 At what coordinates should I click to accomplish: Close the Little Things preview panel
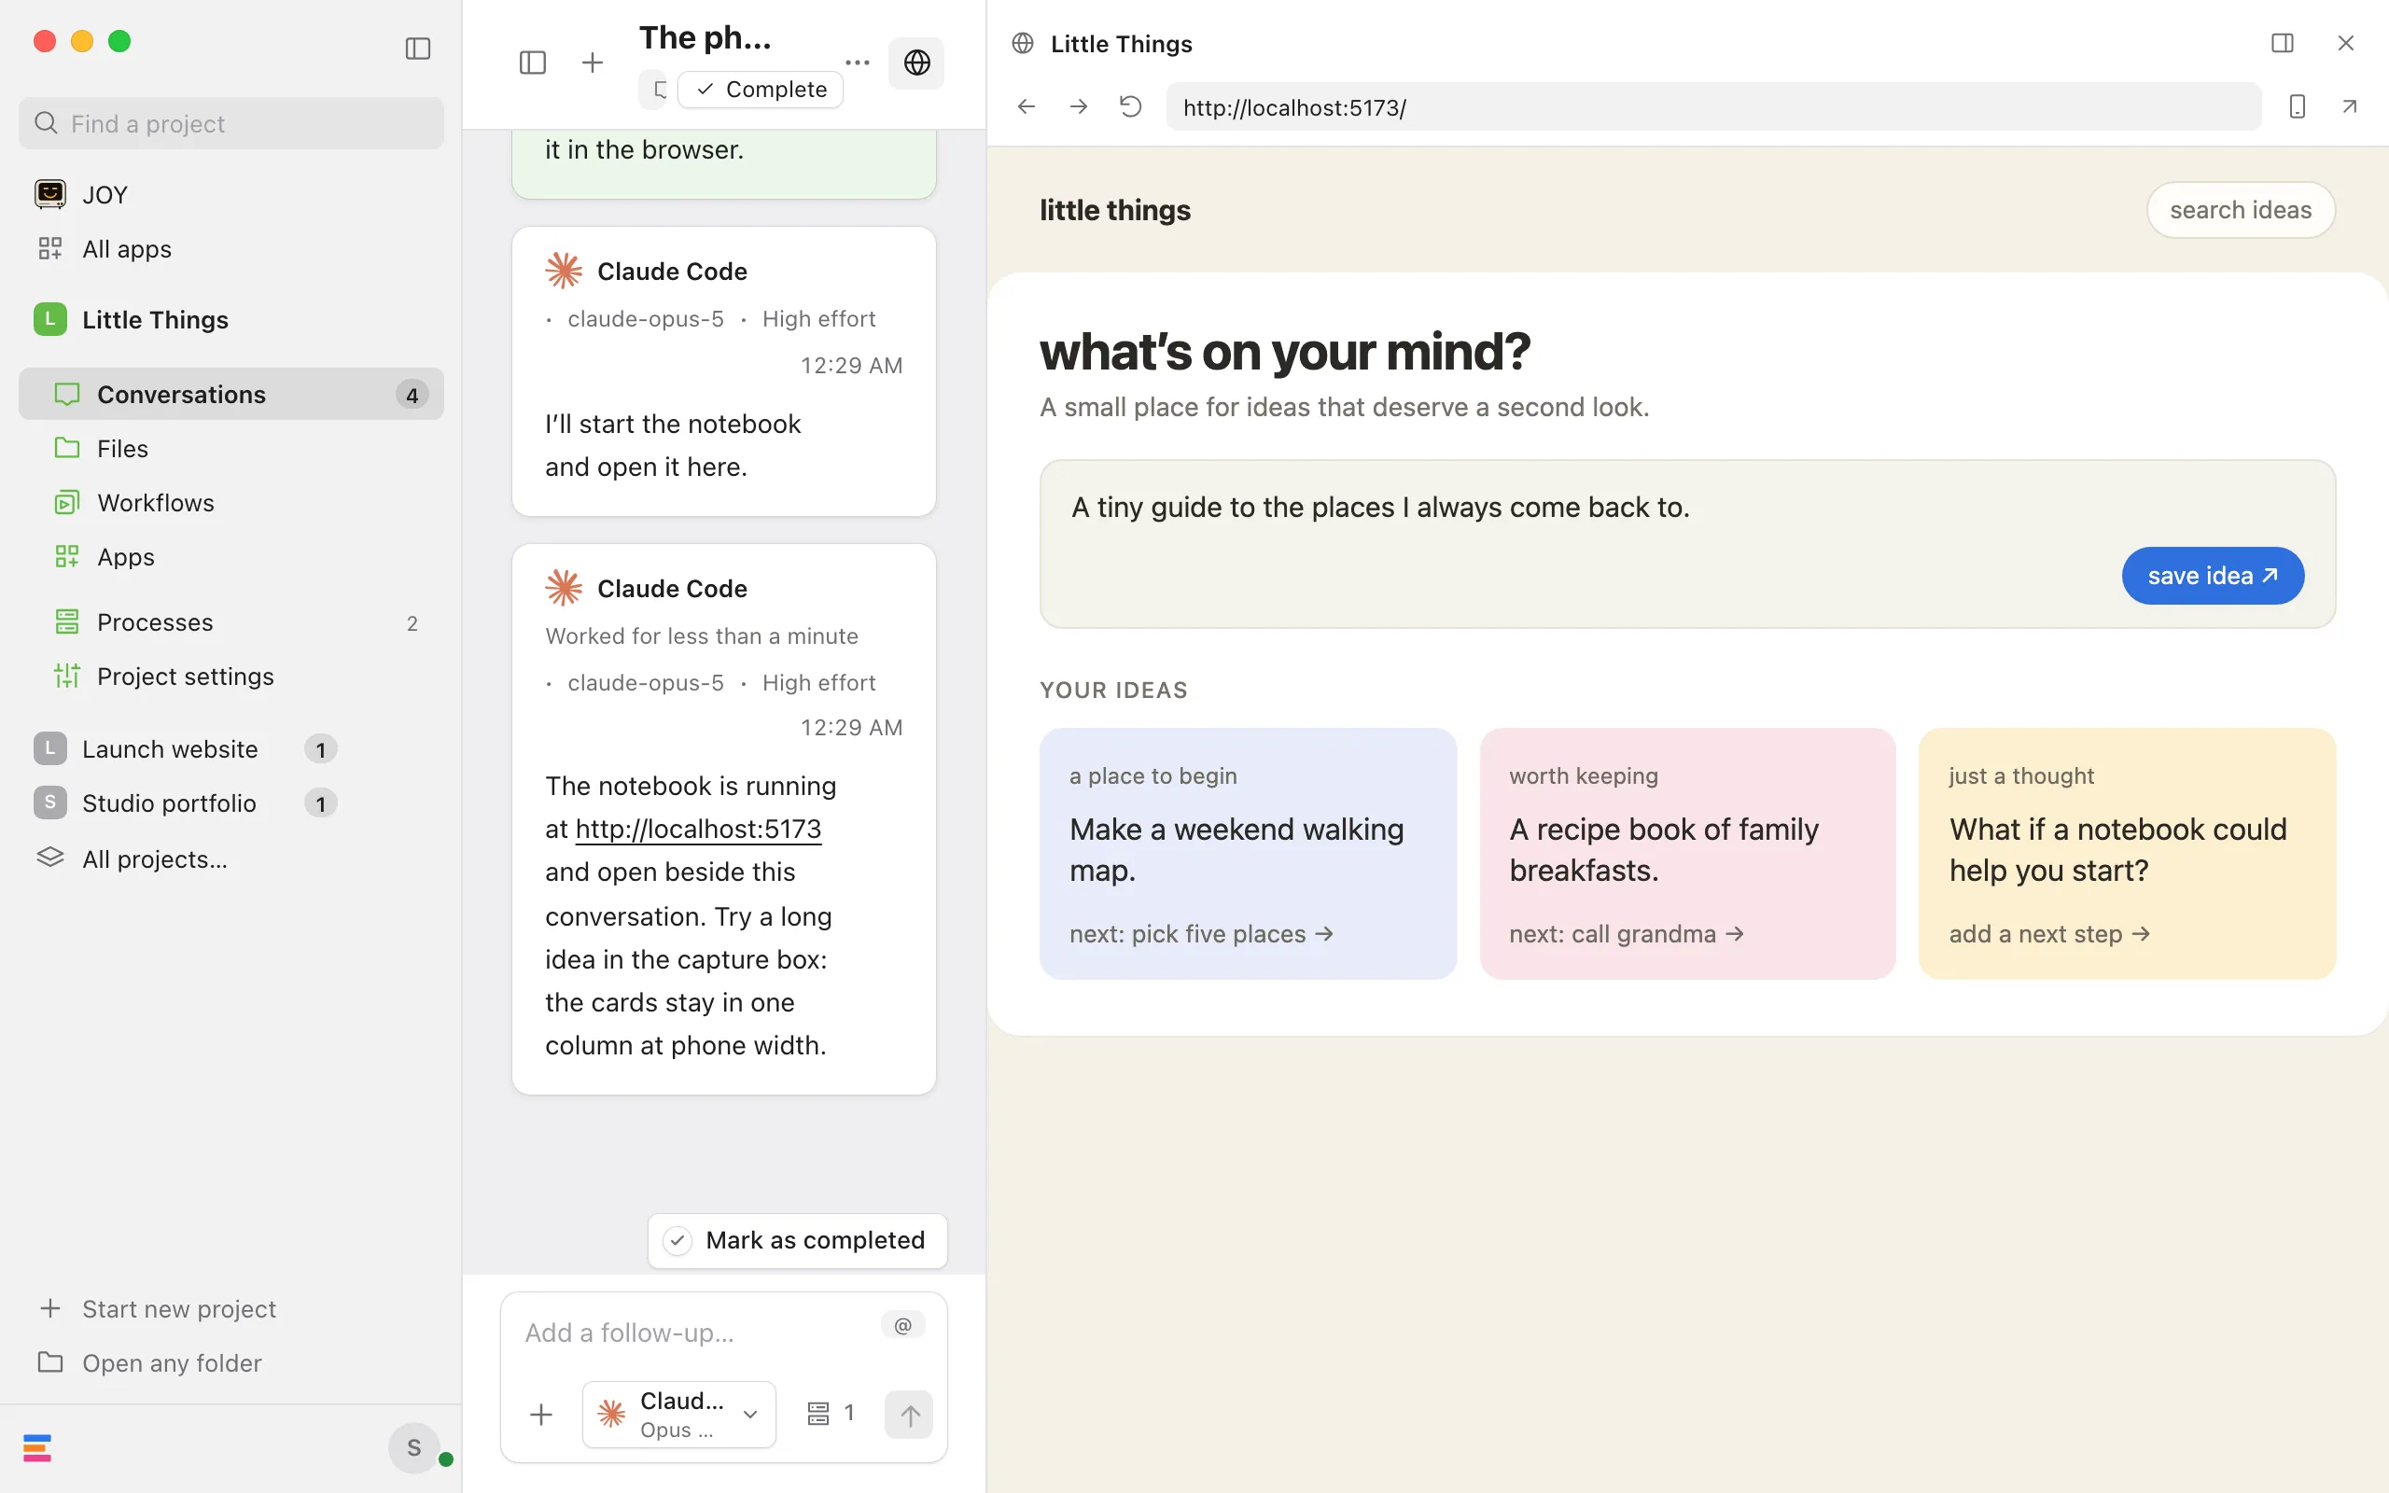[2345, 44]
